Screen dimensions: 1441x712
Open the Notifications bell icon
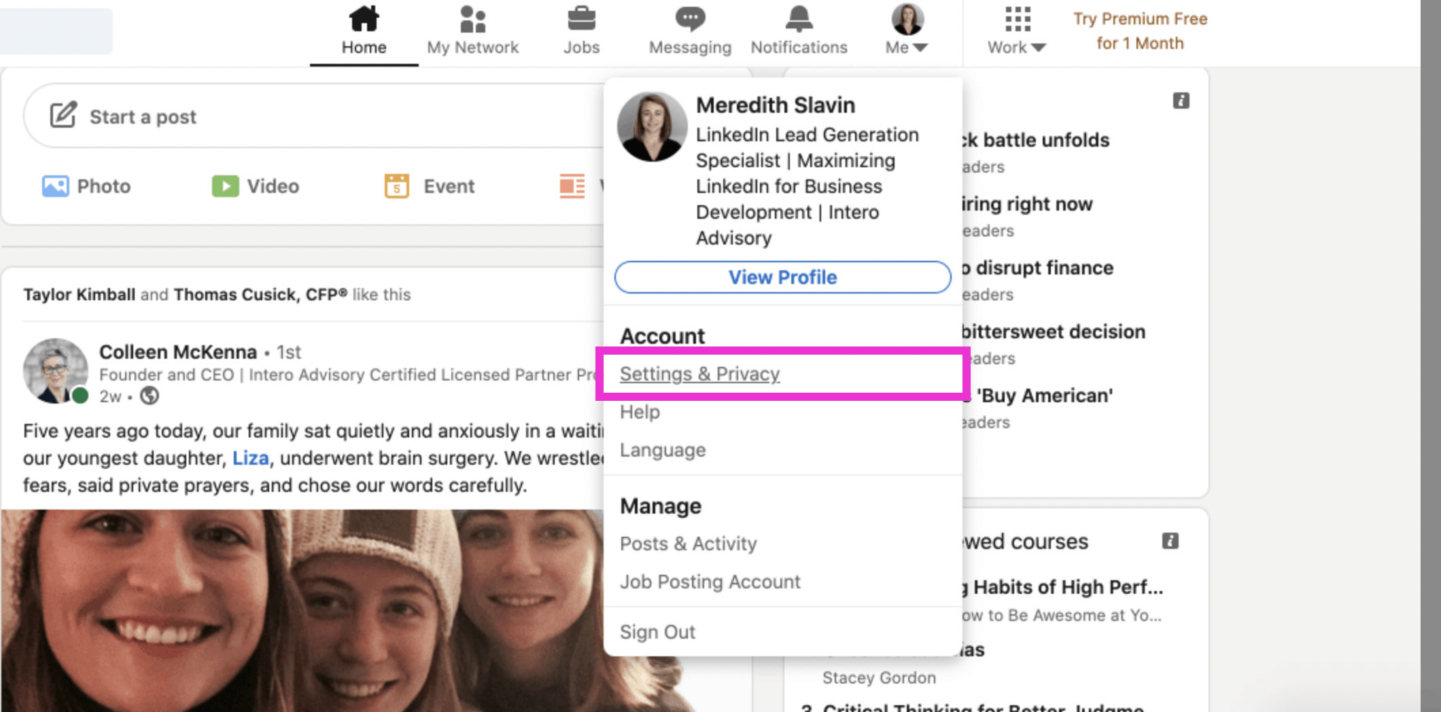799,18
